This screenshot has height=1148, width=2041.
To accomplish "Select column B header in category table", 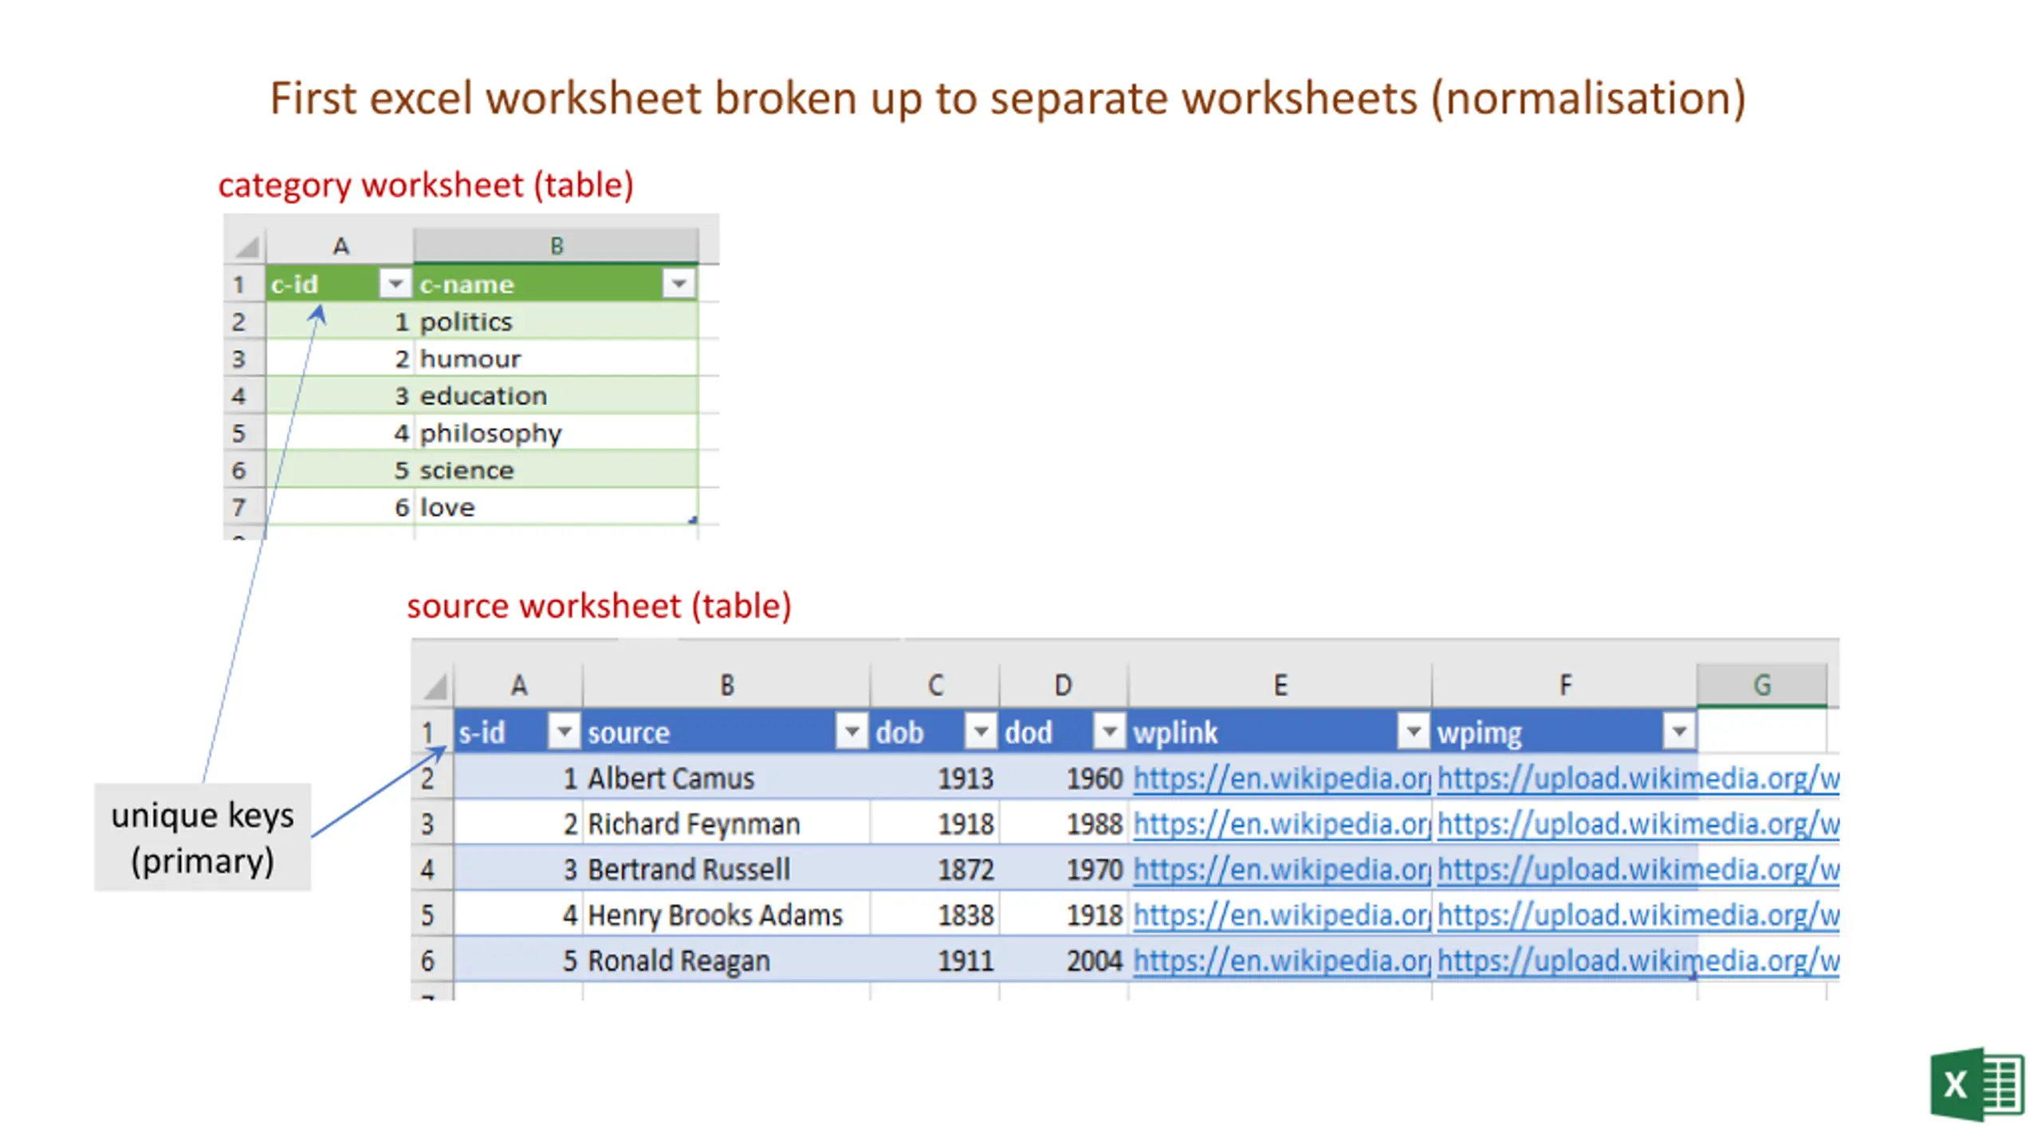I will coord(556,246).
